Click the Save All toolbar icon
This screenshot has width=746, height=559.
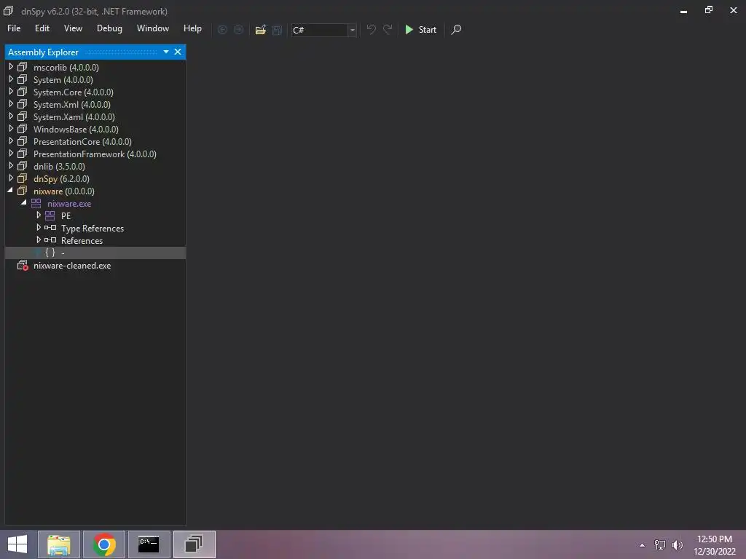point(277,29)
